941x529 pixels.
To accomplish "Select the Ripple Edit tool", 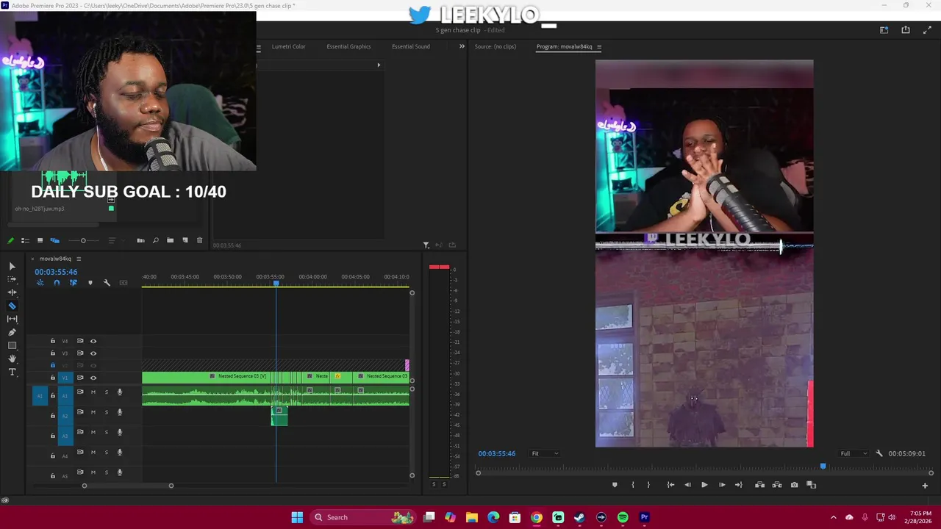I will (x=12, y=292).
